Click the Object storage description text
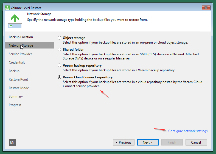216x154 pixels. (x=125, y=42)
